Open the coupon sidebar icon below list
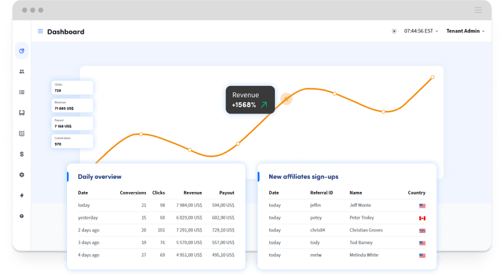The height and width of the screenshot is (276, 504). (x=21, y=113)
